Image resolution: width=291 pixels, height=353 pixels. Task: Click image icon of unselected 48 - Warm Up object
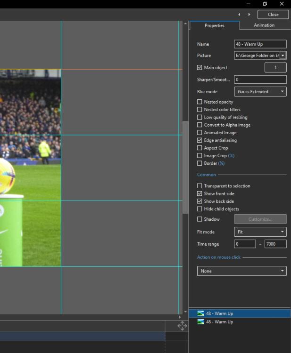200,322
